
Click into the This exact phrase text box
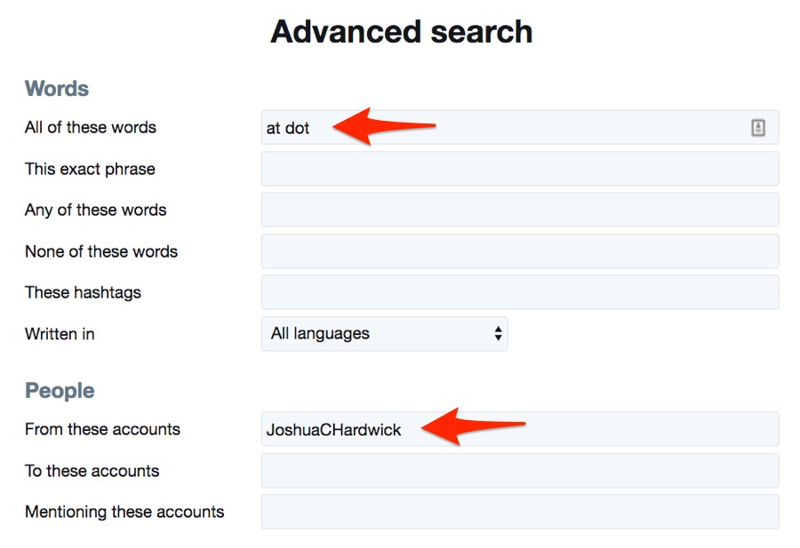click(x=519, y=169)
